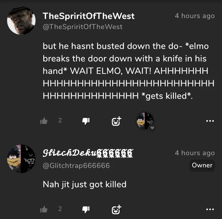The image size is (222, 219).
Task: Open GlitchDeku666666's profile picture
Action: 21,159
